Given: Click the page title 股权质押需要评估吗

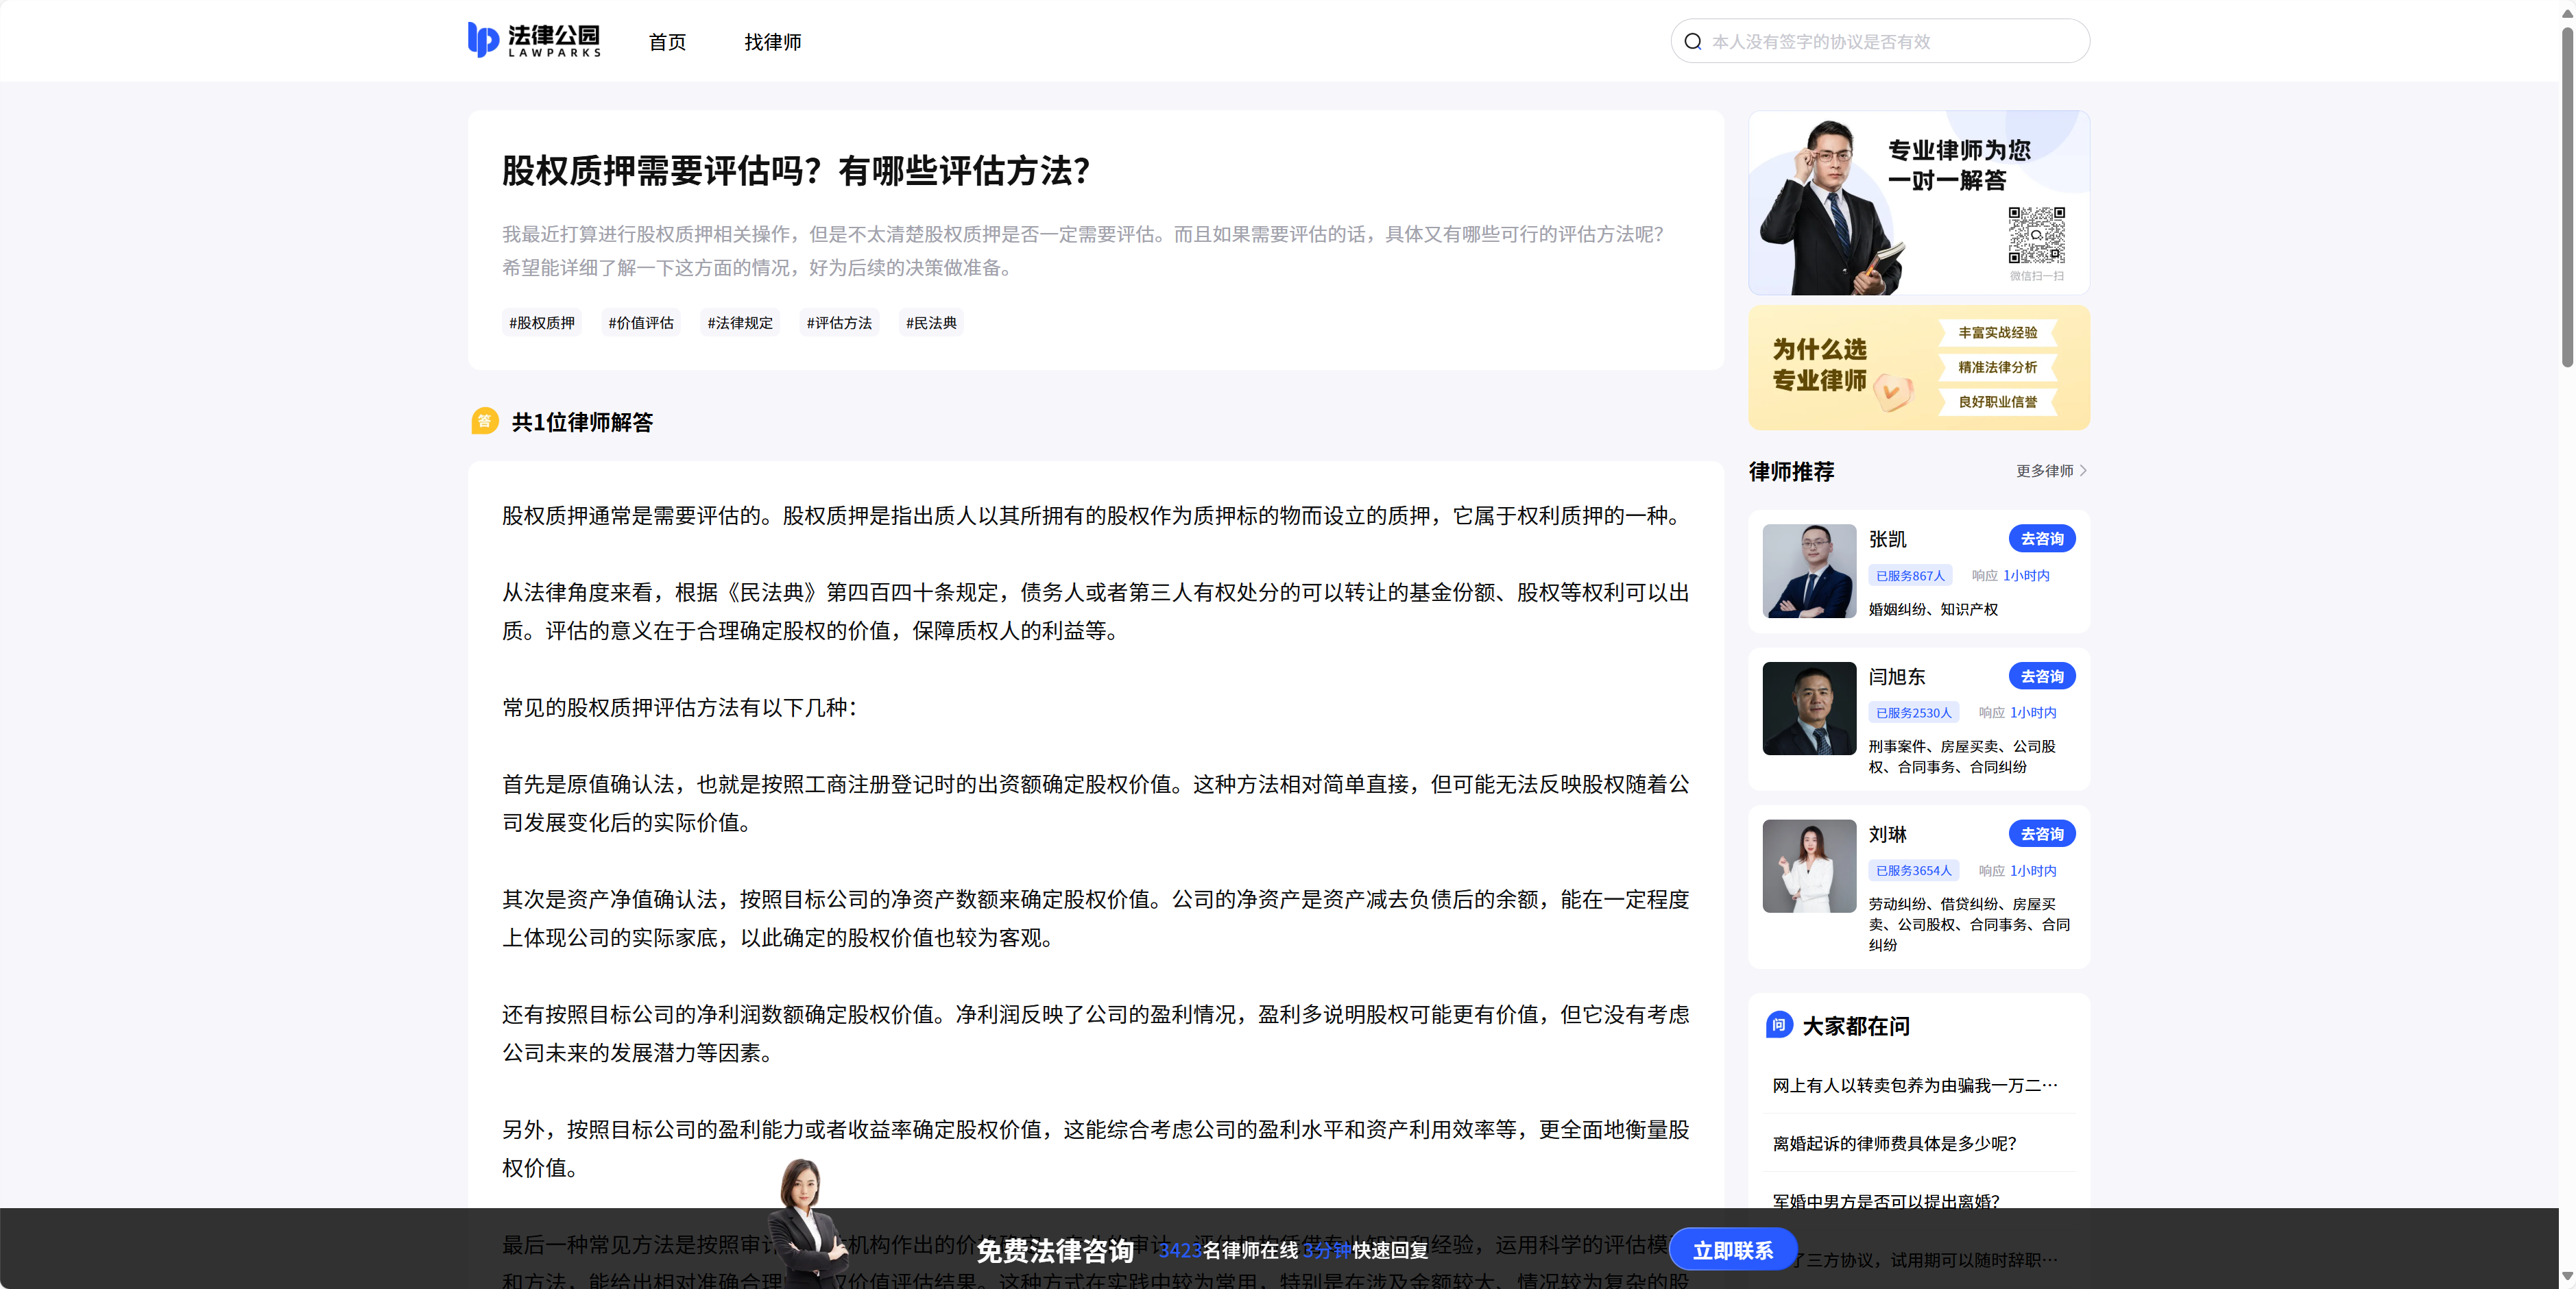Looking at the screenshot, I should pyautogui.click(x=796, y=171).
